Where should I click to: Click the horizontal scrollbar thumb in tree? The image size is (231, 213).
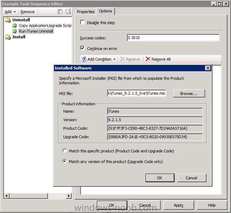(29, 196)
